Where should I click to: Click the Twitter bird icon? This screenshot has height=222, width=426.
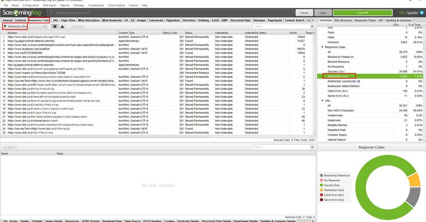(422, 12)
